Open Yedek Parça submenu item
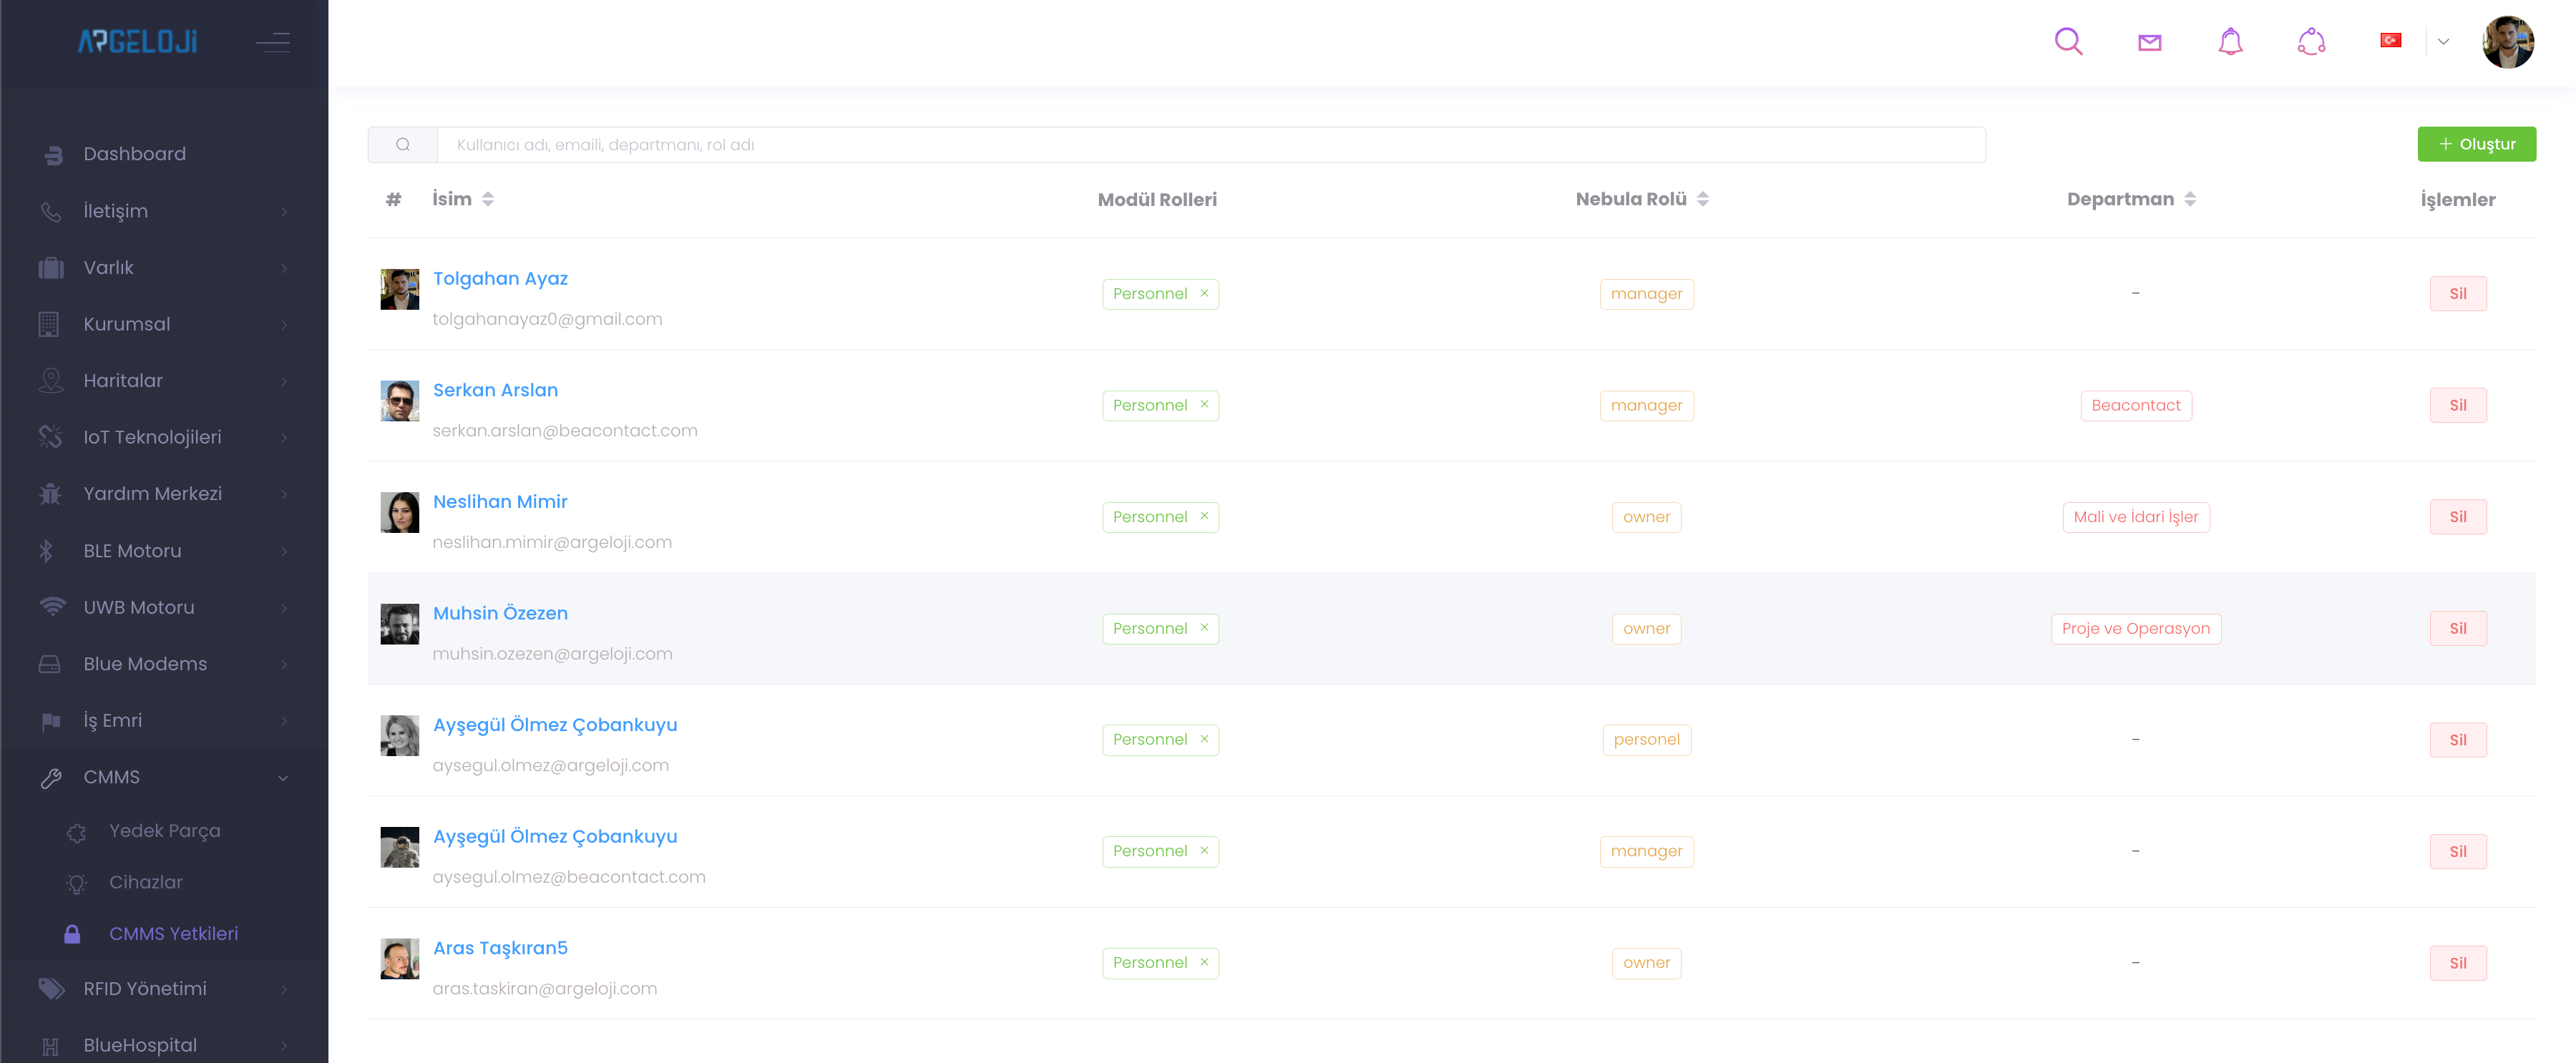Viewport: 2576px width, 1063px height. [165, 831]
